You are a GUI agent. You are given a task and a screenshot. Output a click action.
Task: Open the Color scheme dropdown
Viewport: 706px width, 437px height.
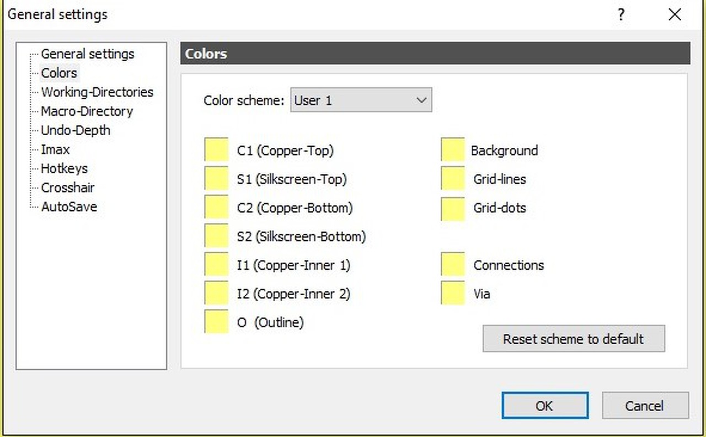[x=361, y=100]
